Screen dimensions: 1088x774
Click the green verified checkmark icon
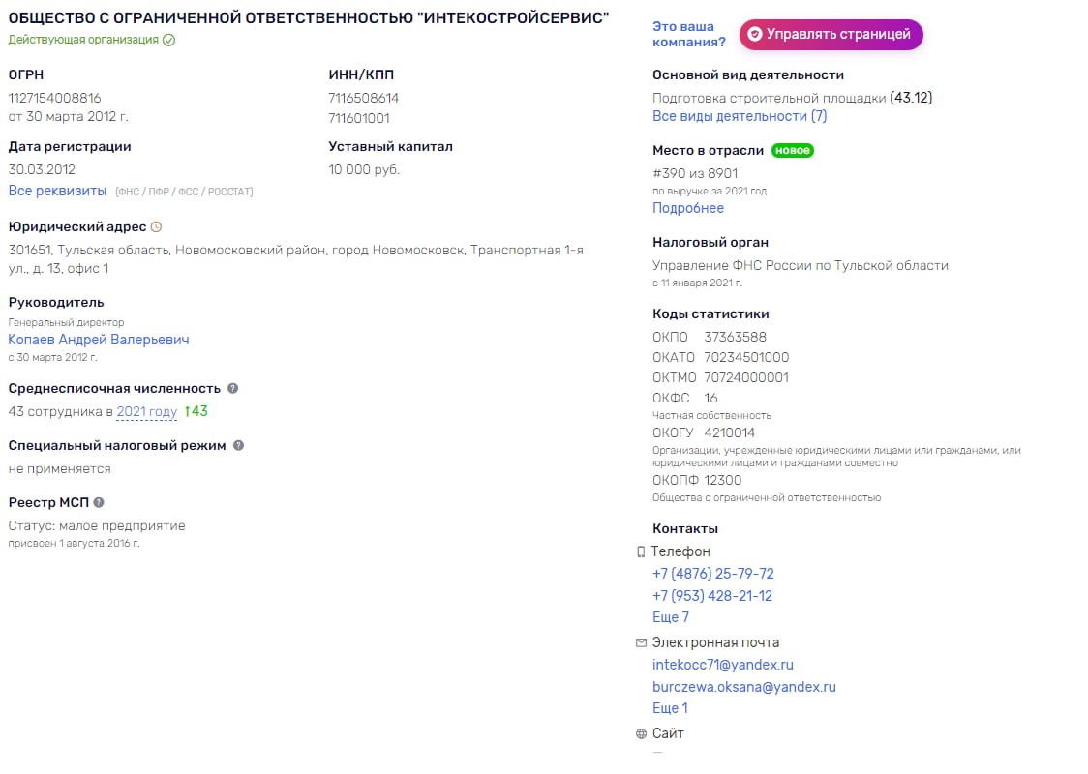tap(168, 41)
